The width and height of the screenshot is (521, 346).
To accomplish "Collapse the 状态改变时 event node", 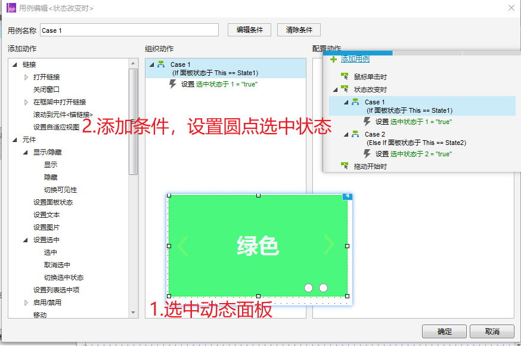I will [335, 89].
